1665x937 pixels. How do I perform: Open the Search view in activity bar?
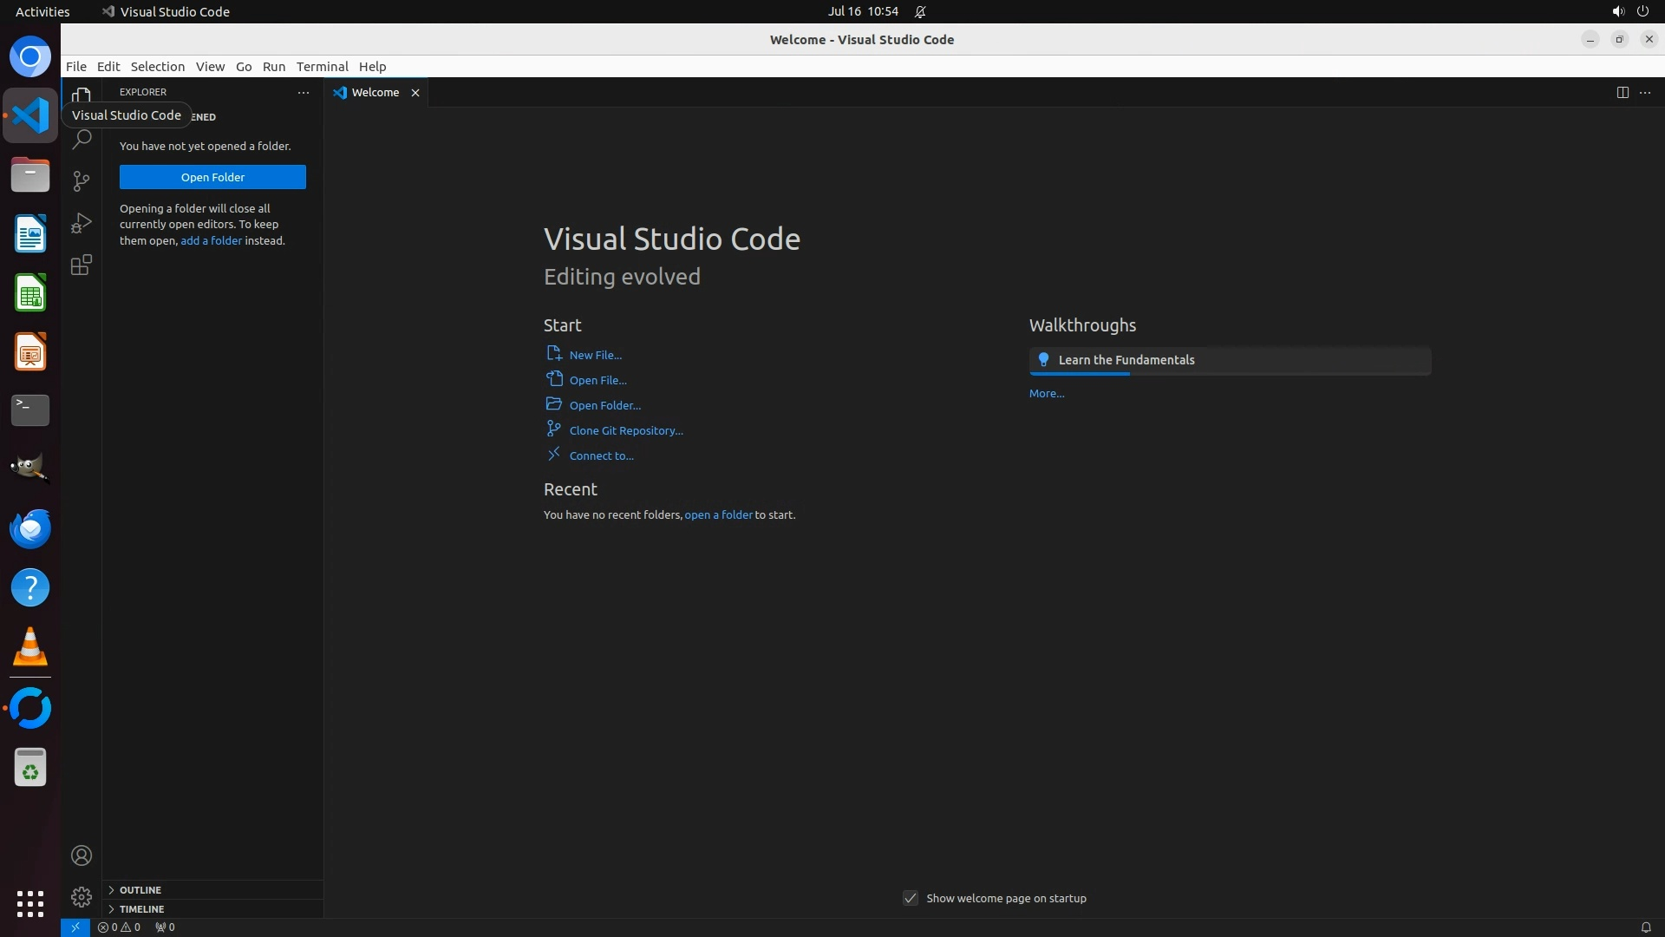tap(82, 139)
